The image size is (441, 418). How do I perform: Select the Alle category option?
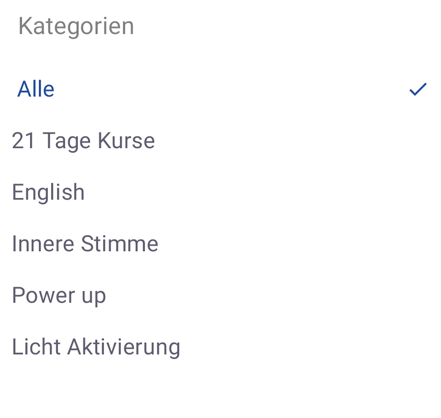pyautogui.click(x=36, y=89)
